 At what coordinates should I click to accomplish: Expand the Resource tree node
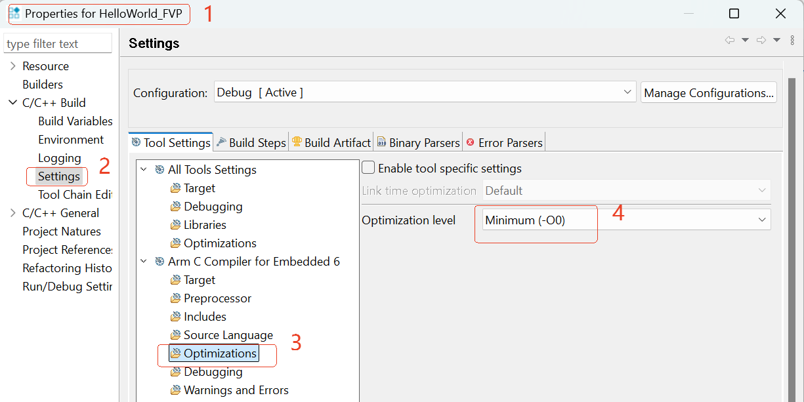(x=13, y=66)
